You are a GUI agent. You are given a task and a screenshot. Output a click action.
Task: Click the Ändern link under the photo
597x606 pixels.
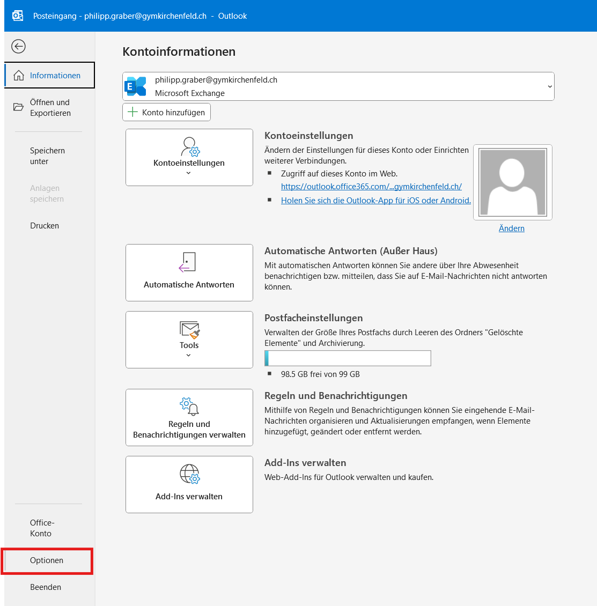tap(512, 228)
